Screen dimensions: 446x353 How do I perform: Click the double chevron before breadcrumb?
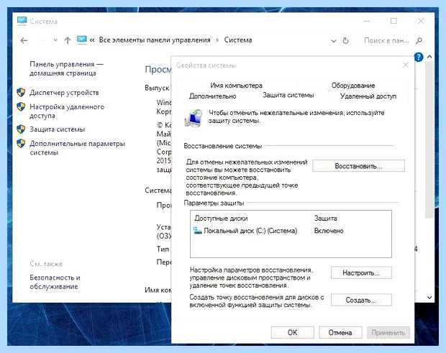tap(92, 40)
